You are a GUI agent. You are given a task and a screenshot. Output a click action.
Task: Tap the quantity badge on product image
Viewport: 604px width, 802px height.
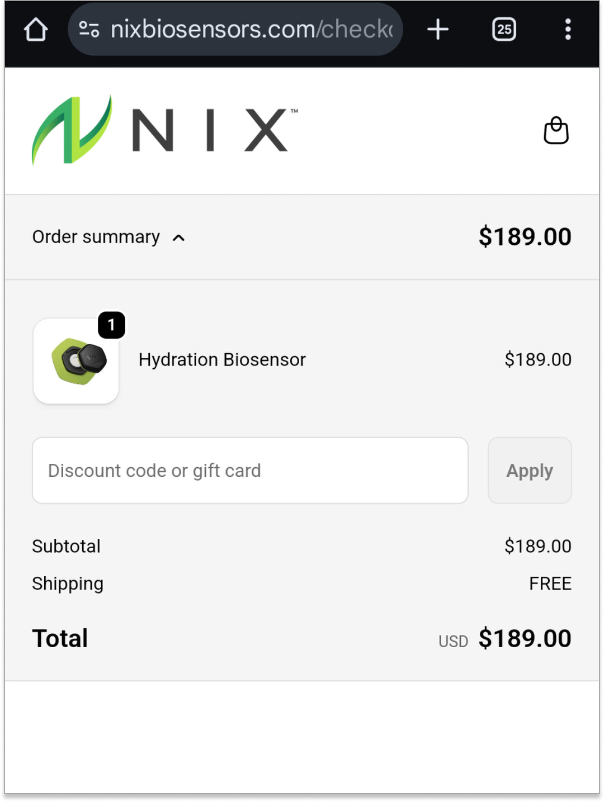click(111, 325)
